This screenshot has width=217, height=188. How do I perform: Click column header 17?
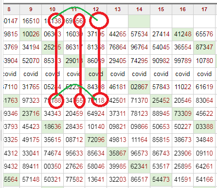(x=204, y=9)
